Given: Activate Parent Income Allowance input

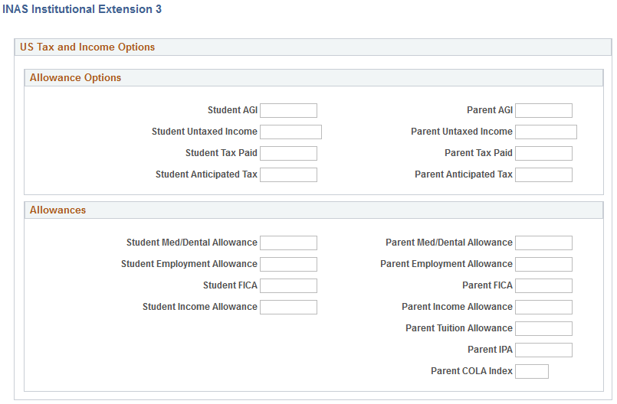Looking at the screenshot, I should coord(543,308).
